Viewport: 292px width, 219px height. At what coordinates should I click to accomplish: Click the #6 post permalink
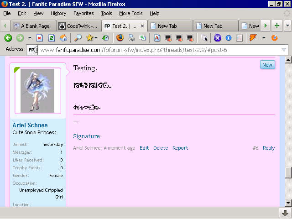255,148
